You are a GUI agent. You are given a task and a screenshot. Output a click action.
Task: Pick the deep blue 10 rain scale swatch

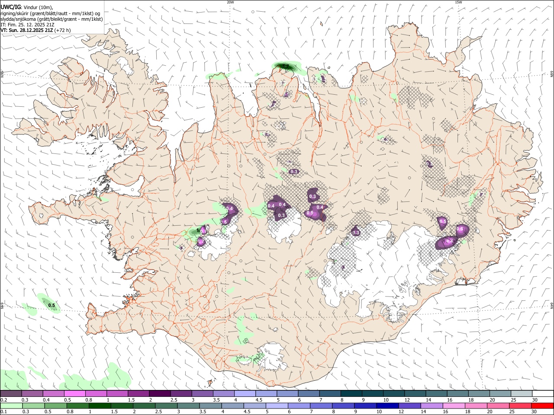pos(387,405)
